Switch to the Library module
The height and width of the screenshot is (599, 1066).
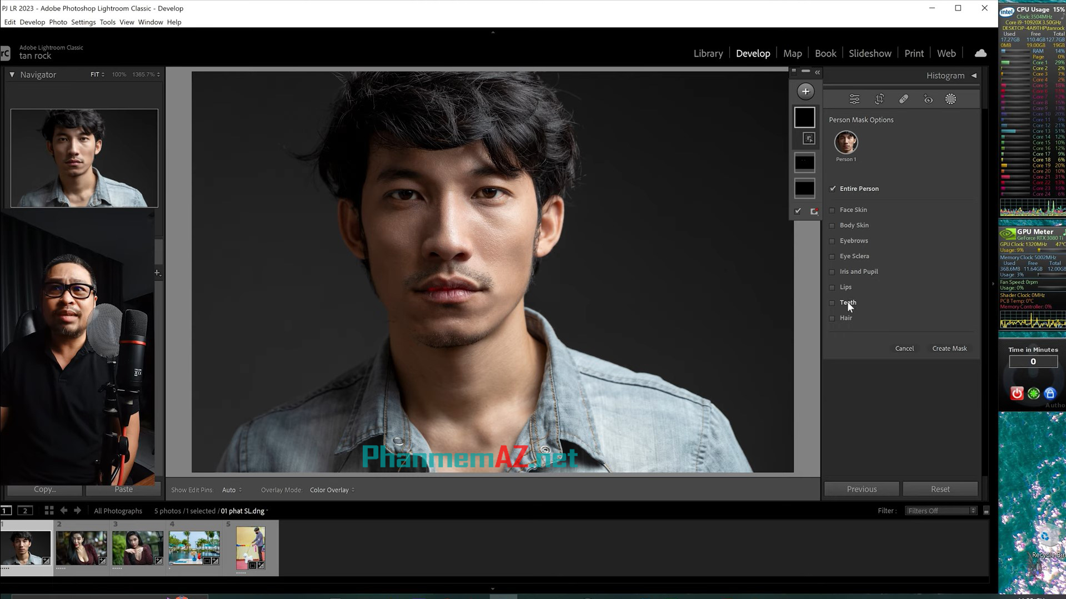pyautogui.click(x=708, y=53)
